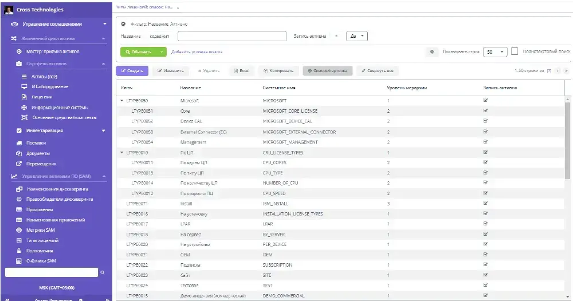Click the Excel export button
The width and height of the screenshot is (573, 301).
[x=242, y=71]
